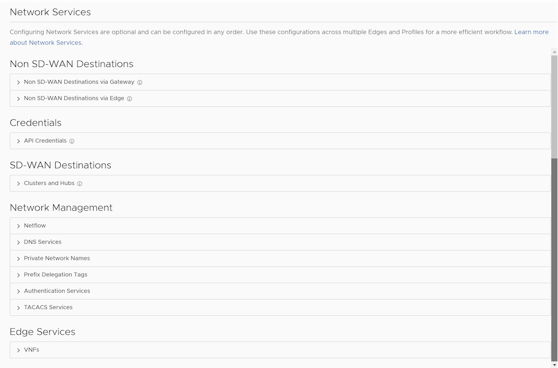The height and width of the screenshot is (368, 558).
Task: Click the info icon next to Non SD-WAN Destinations via Edge
Action: (129, 98)
